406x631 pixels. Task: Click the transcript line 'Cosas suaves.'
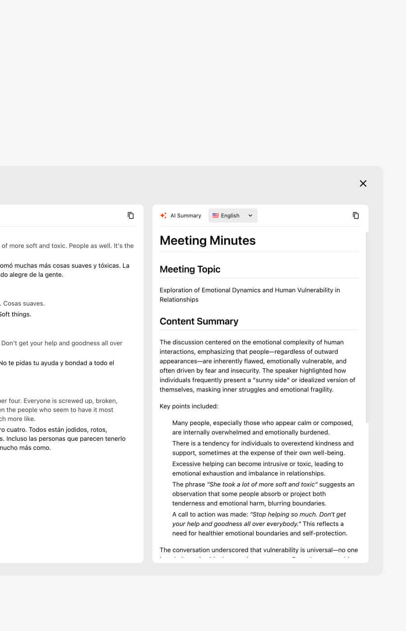[x=23, y=303]
